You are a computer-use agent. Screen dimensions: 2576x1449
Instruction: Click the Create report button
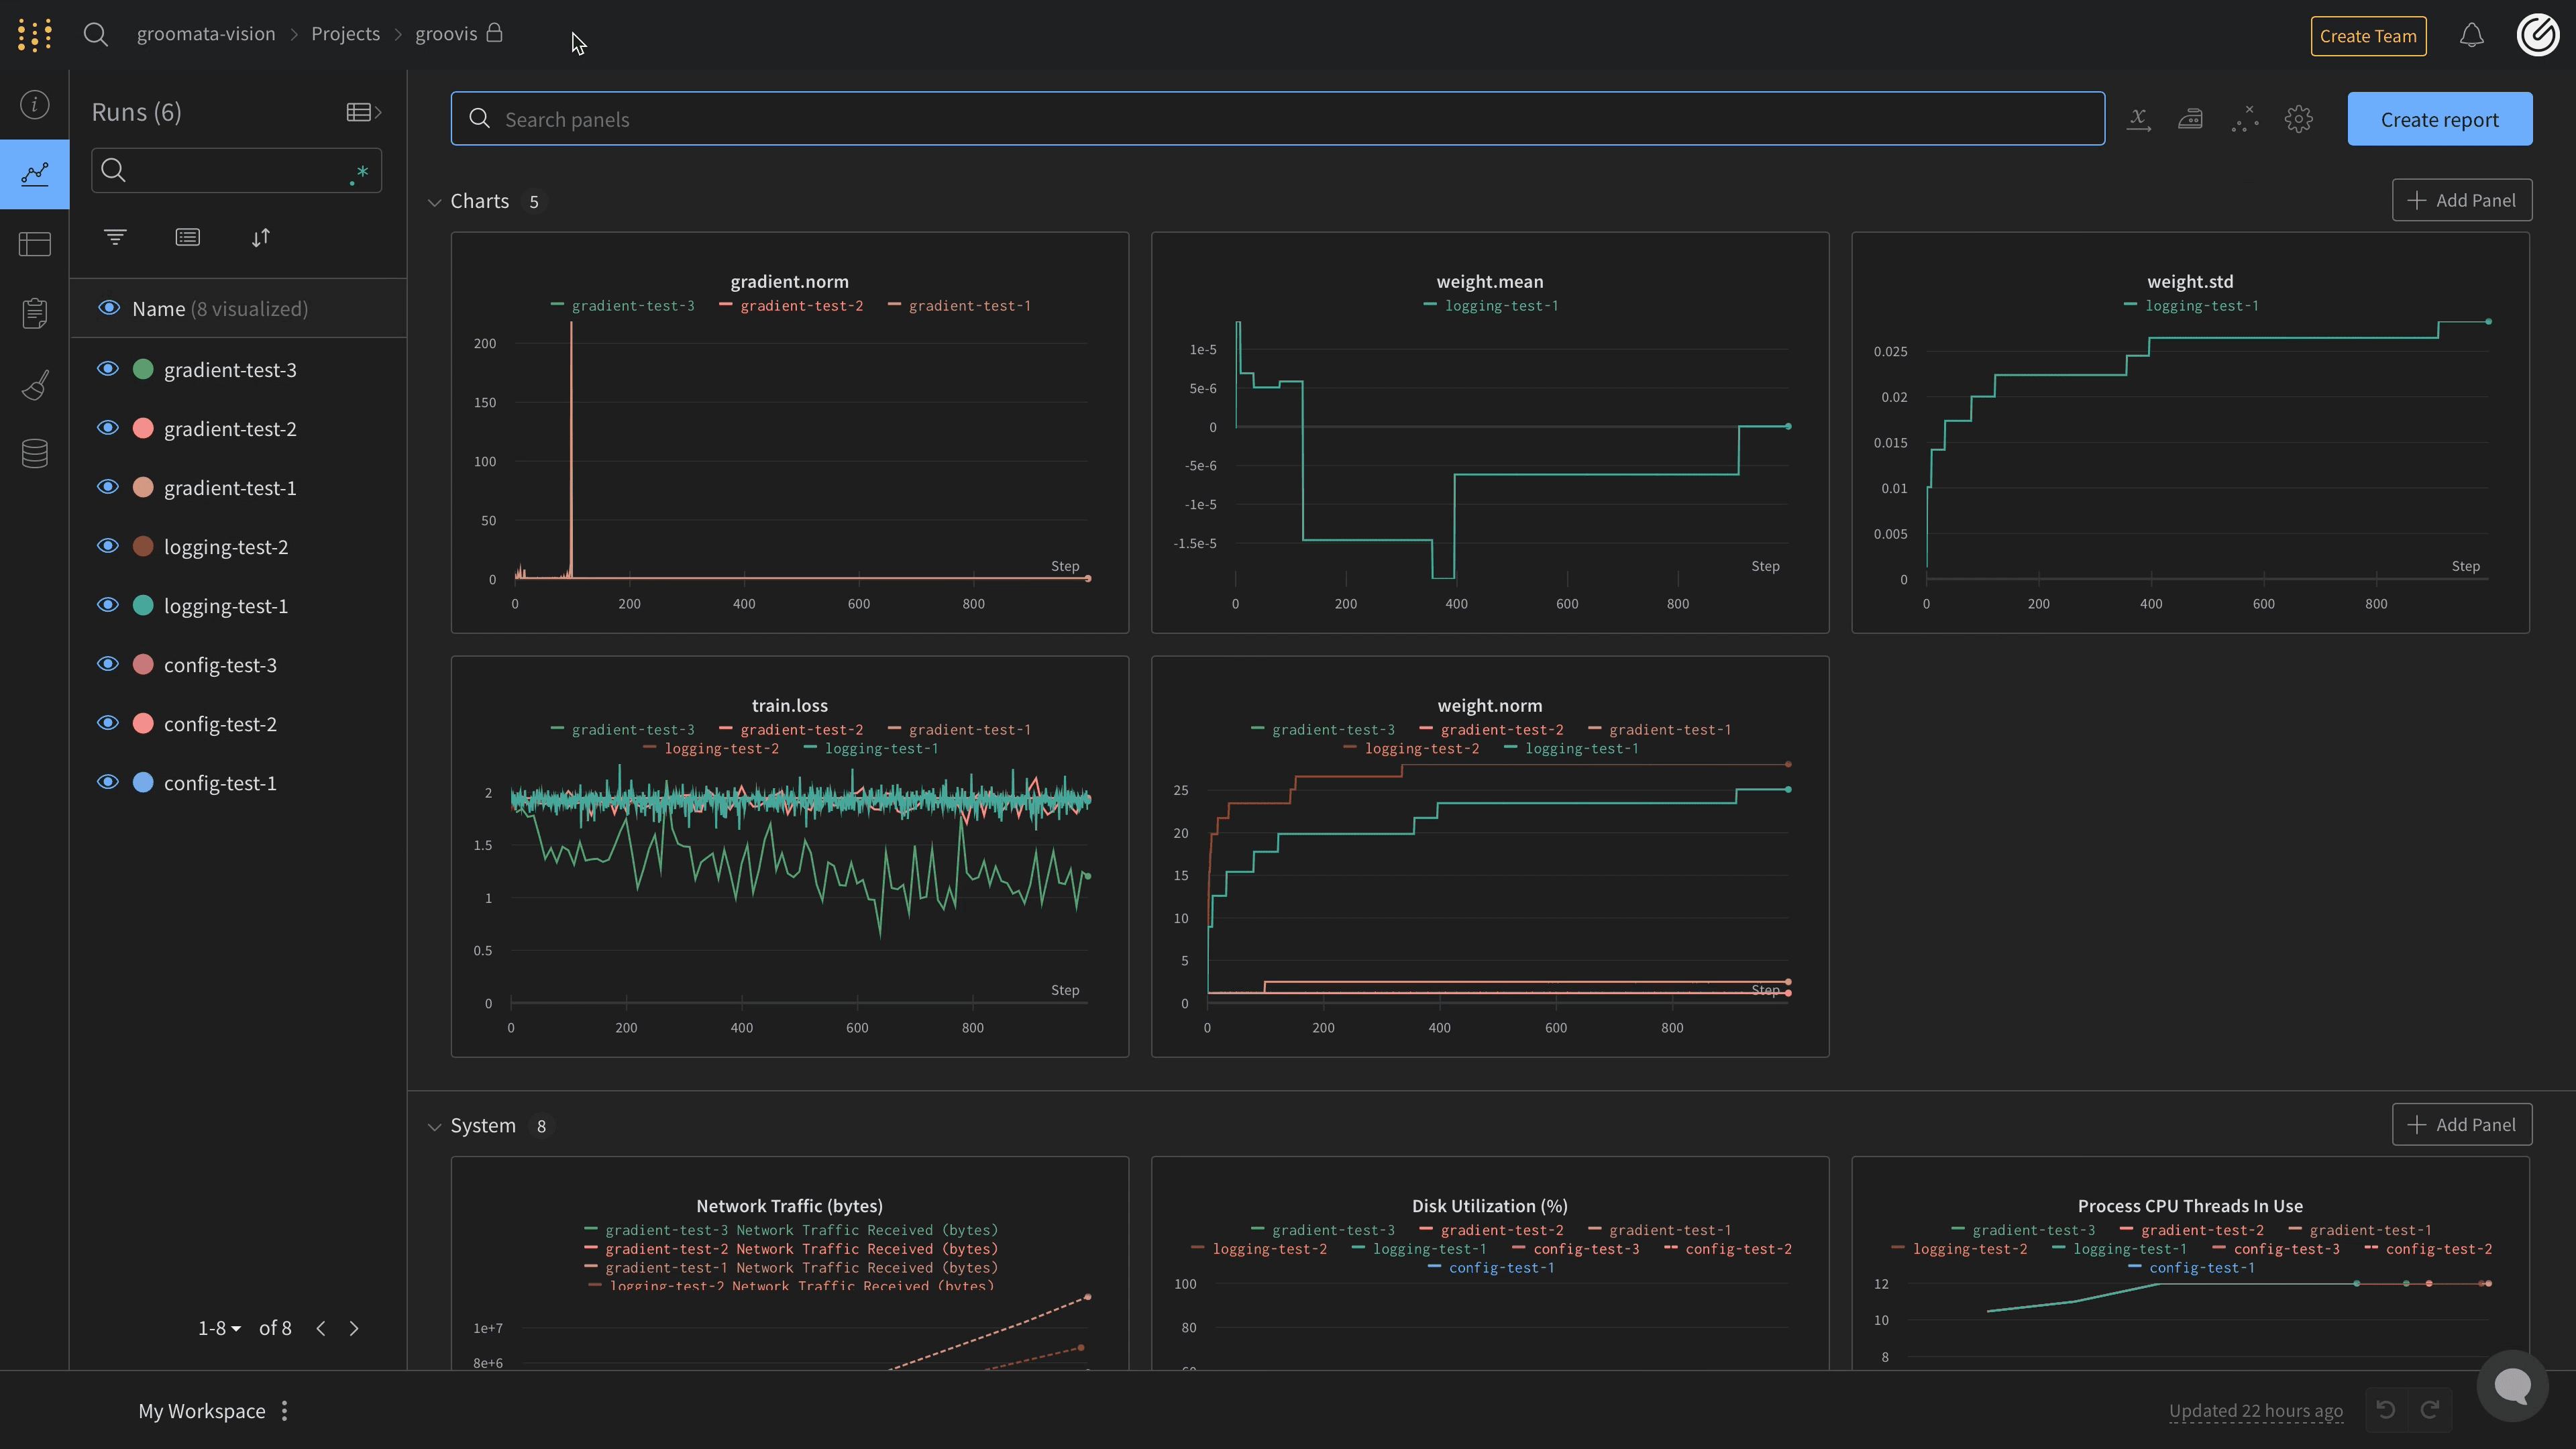2439,119
